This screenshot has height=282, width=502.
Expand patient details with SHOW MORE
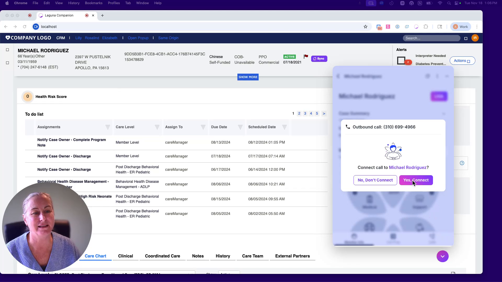248,77
